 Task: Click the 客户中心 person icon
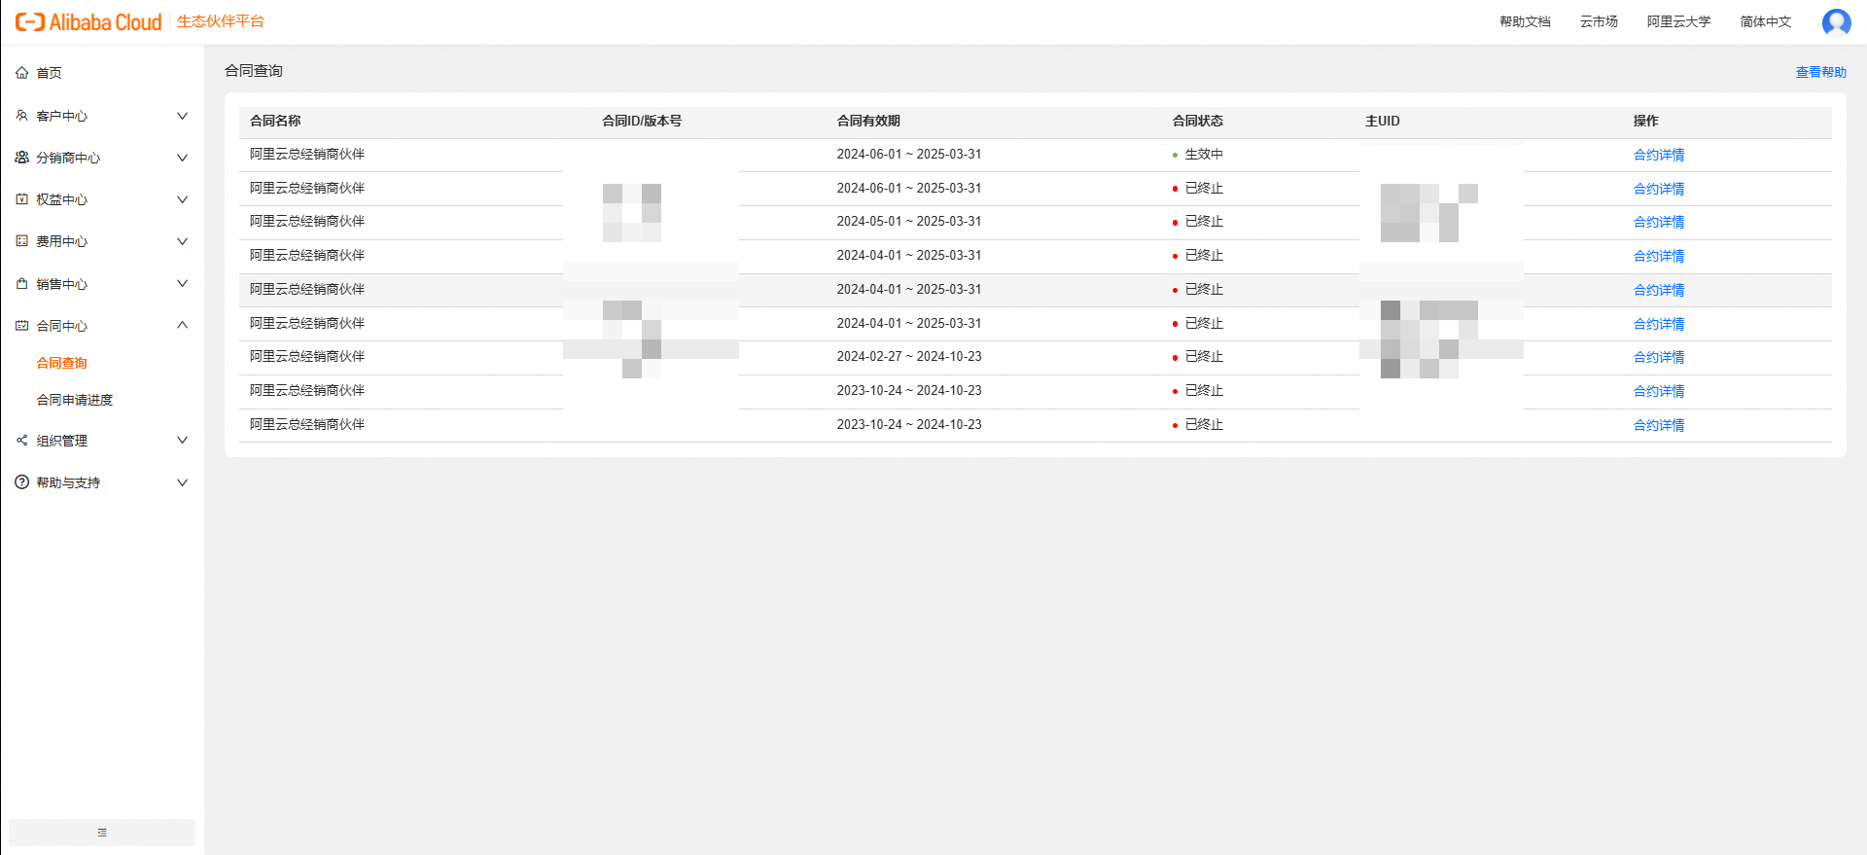[x=22, y=116]
